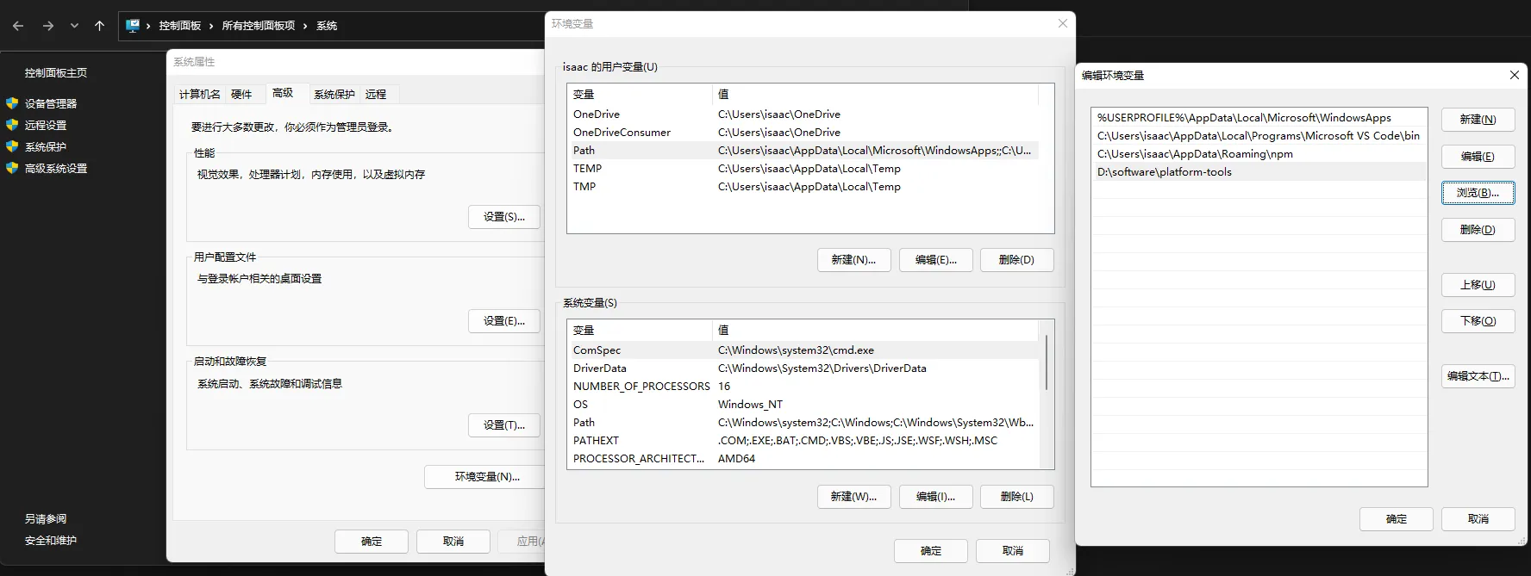Click the forward navigation arrow

pyautogui.click(x=48, y=26)
